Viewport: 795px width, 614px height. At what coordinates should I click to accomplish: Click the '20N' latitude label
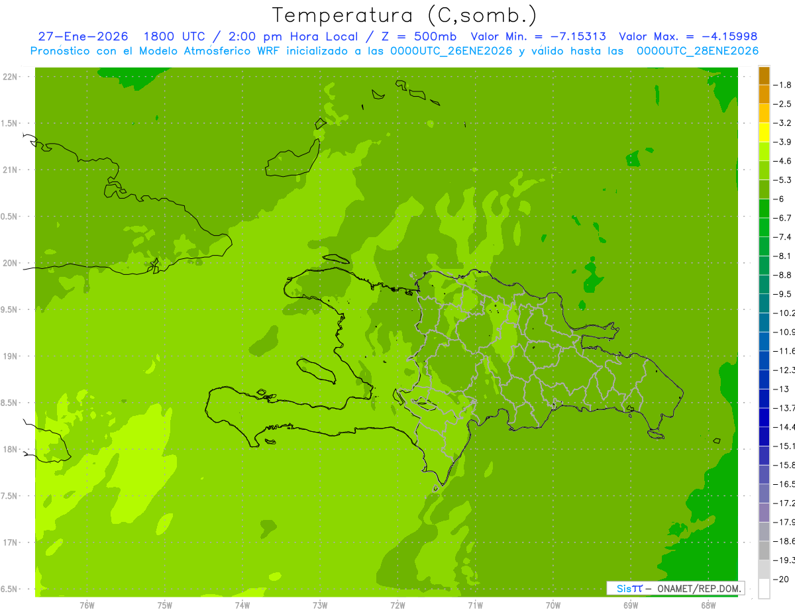click(x=11, y=263)
